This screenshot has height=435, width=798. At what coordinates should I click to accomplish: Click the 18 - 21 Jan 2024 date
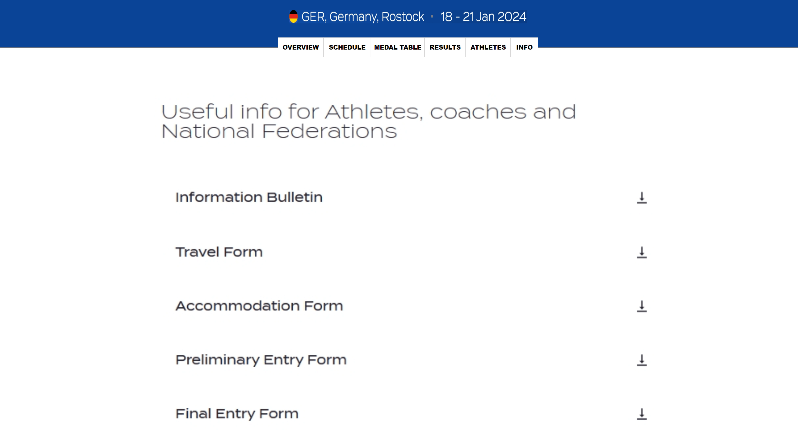(483, 17)
